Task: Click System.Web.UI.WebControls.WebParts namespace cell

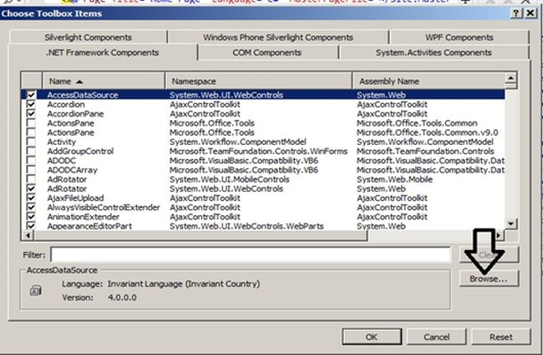Action: pos(246,226)
